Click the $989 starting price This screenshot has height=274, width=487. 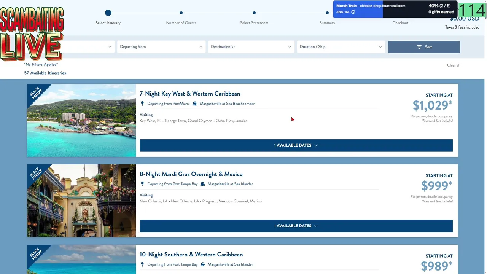pos(437,266)
